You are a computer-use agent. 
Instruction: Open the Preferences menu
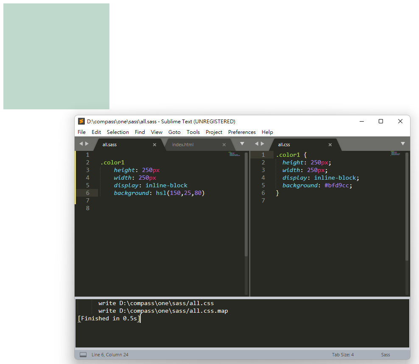(242, 132)
